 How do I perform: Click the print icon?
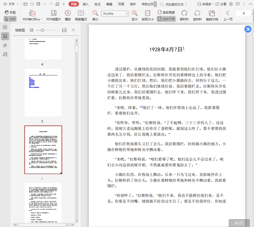(38, 4)
